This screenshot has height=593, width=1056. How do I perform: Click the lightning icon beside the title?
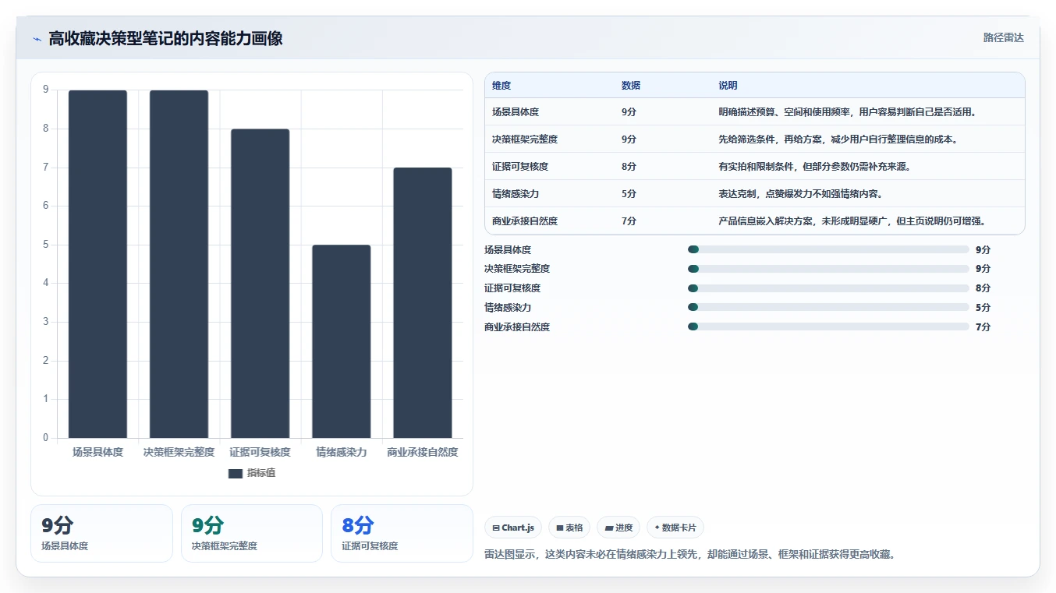(x=37, y=39)
